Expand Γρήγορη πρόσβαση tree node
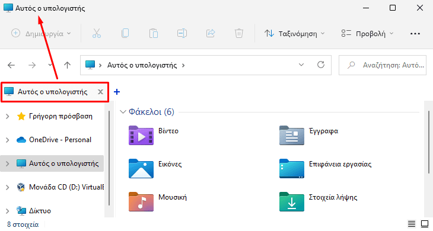The image size is (433, 231). tap(8, 116)
